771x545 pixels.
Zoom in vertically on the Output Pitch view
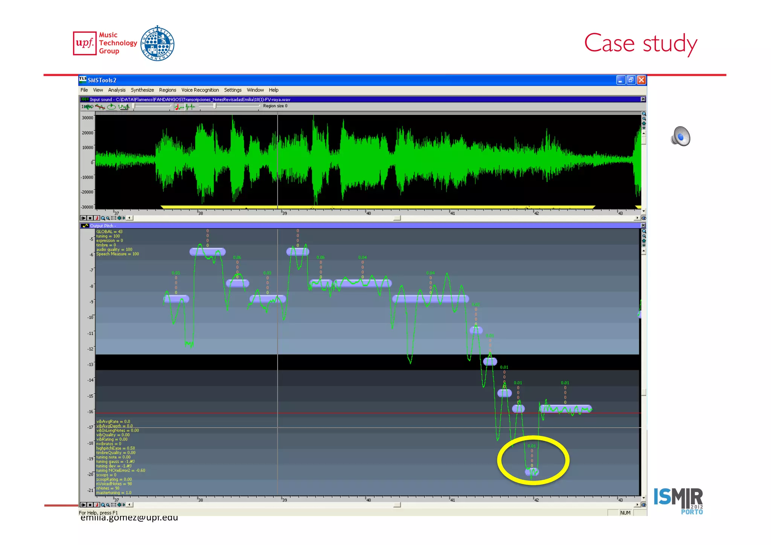click(644, 231)
